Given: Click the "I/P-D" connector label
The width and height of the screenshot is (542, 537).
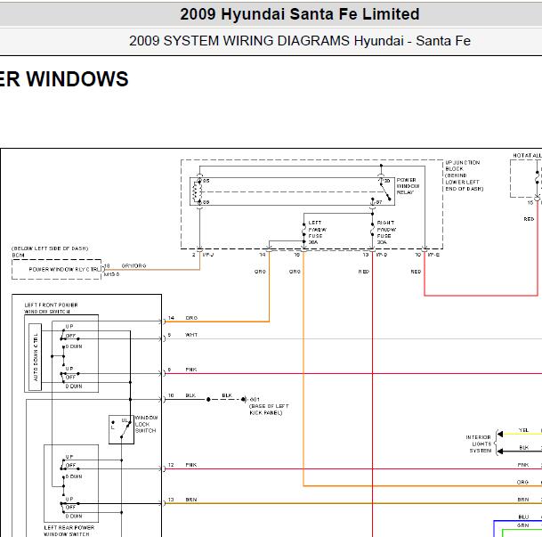Looking at the screenshot, I should coord(382,255).
